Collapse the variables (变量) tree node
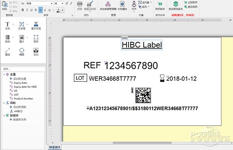The width and height of the screenshot is (233, 150). coord(4,74)
